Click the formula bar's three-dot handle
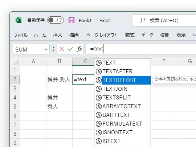 tap(53, 49)
